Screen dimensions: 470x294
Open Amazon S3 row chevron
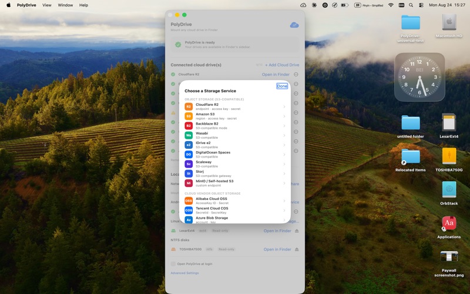(284, 116)
